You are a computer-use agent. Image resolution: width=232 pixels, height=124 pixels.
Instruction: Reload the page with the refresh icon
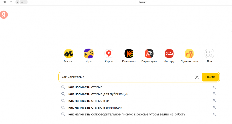pos(11,2)
